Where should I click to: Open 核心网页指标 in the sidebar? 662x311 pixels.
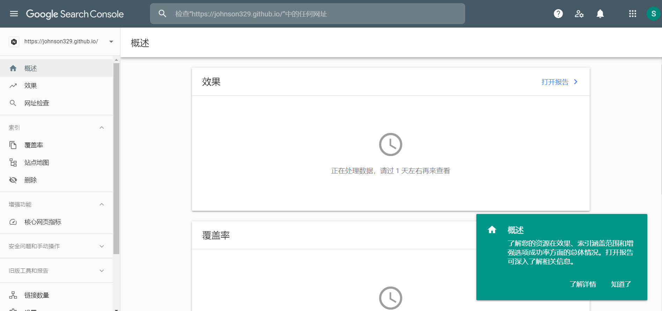[57, 222]
